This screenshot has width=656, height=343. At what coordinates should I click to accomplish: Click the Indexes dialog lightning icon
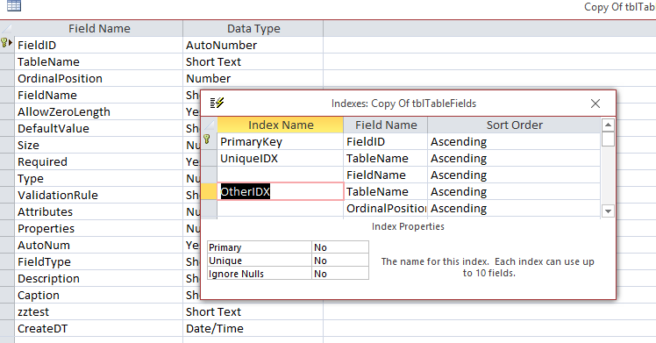[x=217, y=103]
